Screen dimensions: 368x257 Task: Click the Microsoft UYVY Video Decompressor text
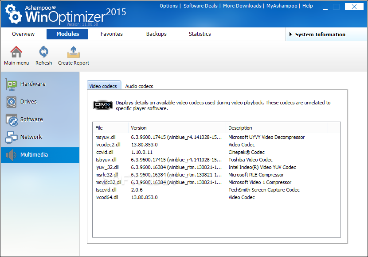click(266, 137)
